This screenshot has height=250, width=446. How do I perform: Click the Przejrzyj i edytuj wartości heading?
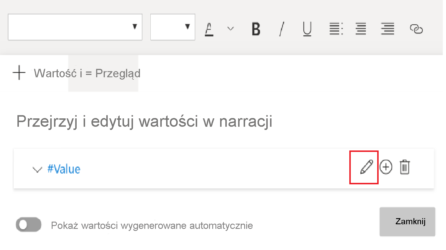(144, 121)
